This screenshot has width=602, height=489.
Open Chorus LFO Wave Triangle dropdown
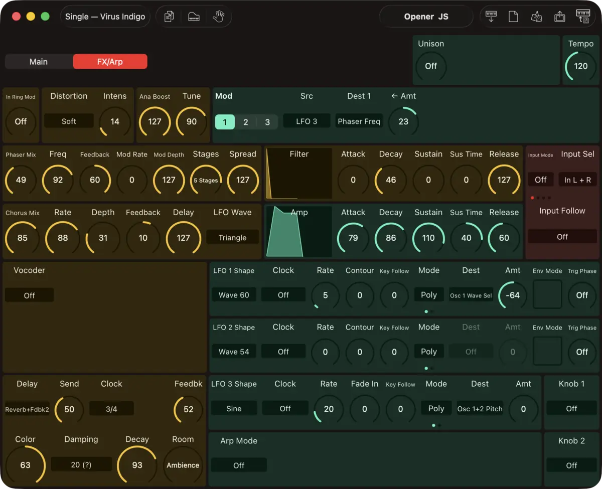233,237
